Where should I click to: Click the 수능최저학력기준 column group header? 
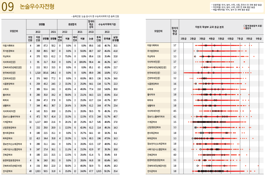(x=107, y=24)
